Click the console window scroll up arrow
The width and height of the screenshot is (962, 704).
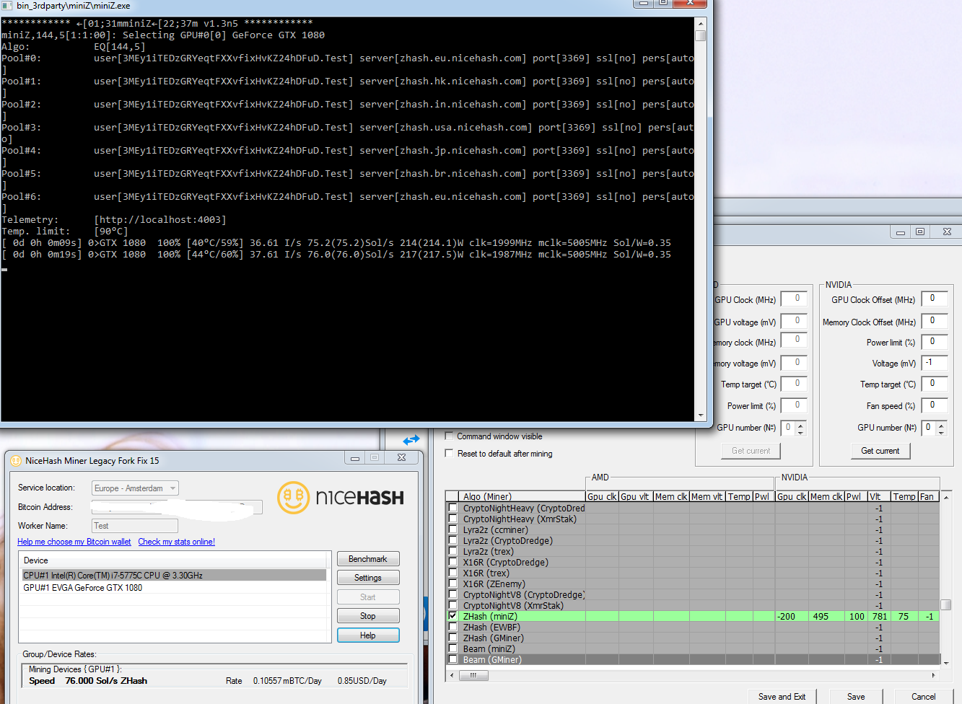tap(700, 24)
